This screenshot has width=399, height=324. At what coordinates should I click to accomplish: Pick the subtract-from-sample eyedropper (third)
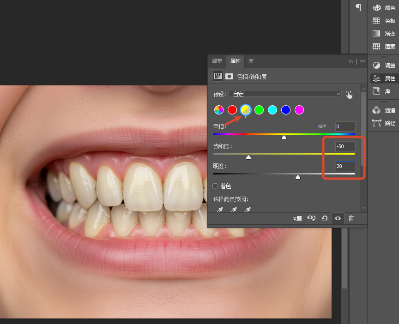pos(248,210)
